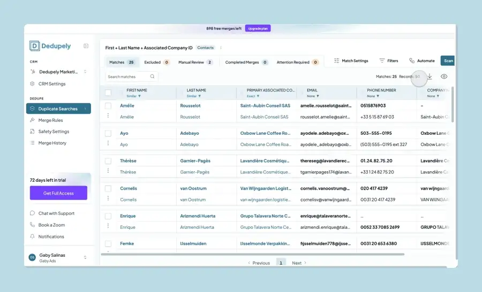The image size is (482, 292).
Task: Open row menu for Ayo Adebayo
Action: [x=108, y=143]
